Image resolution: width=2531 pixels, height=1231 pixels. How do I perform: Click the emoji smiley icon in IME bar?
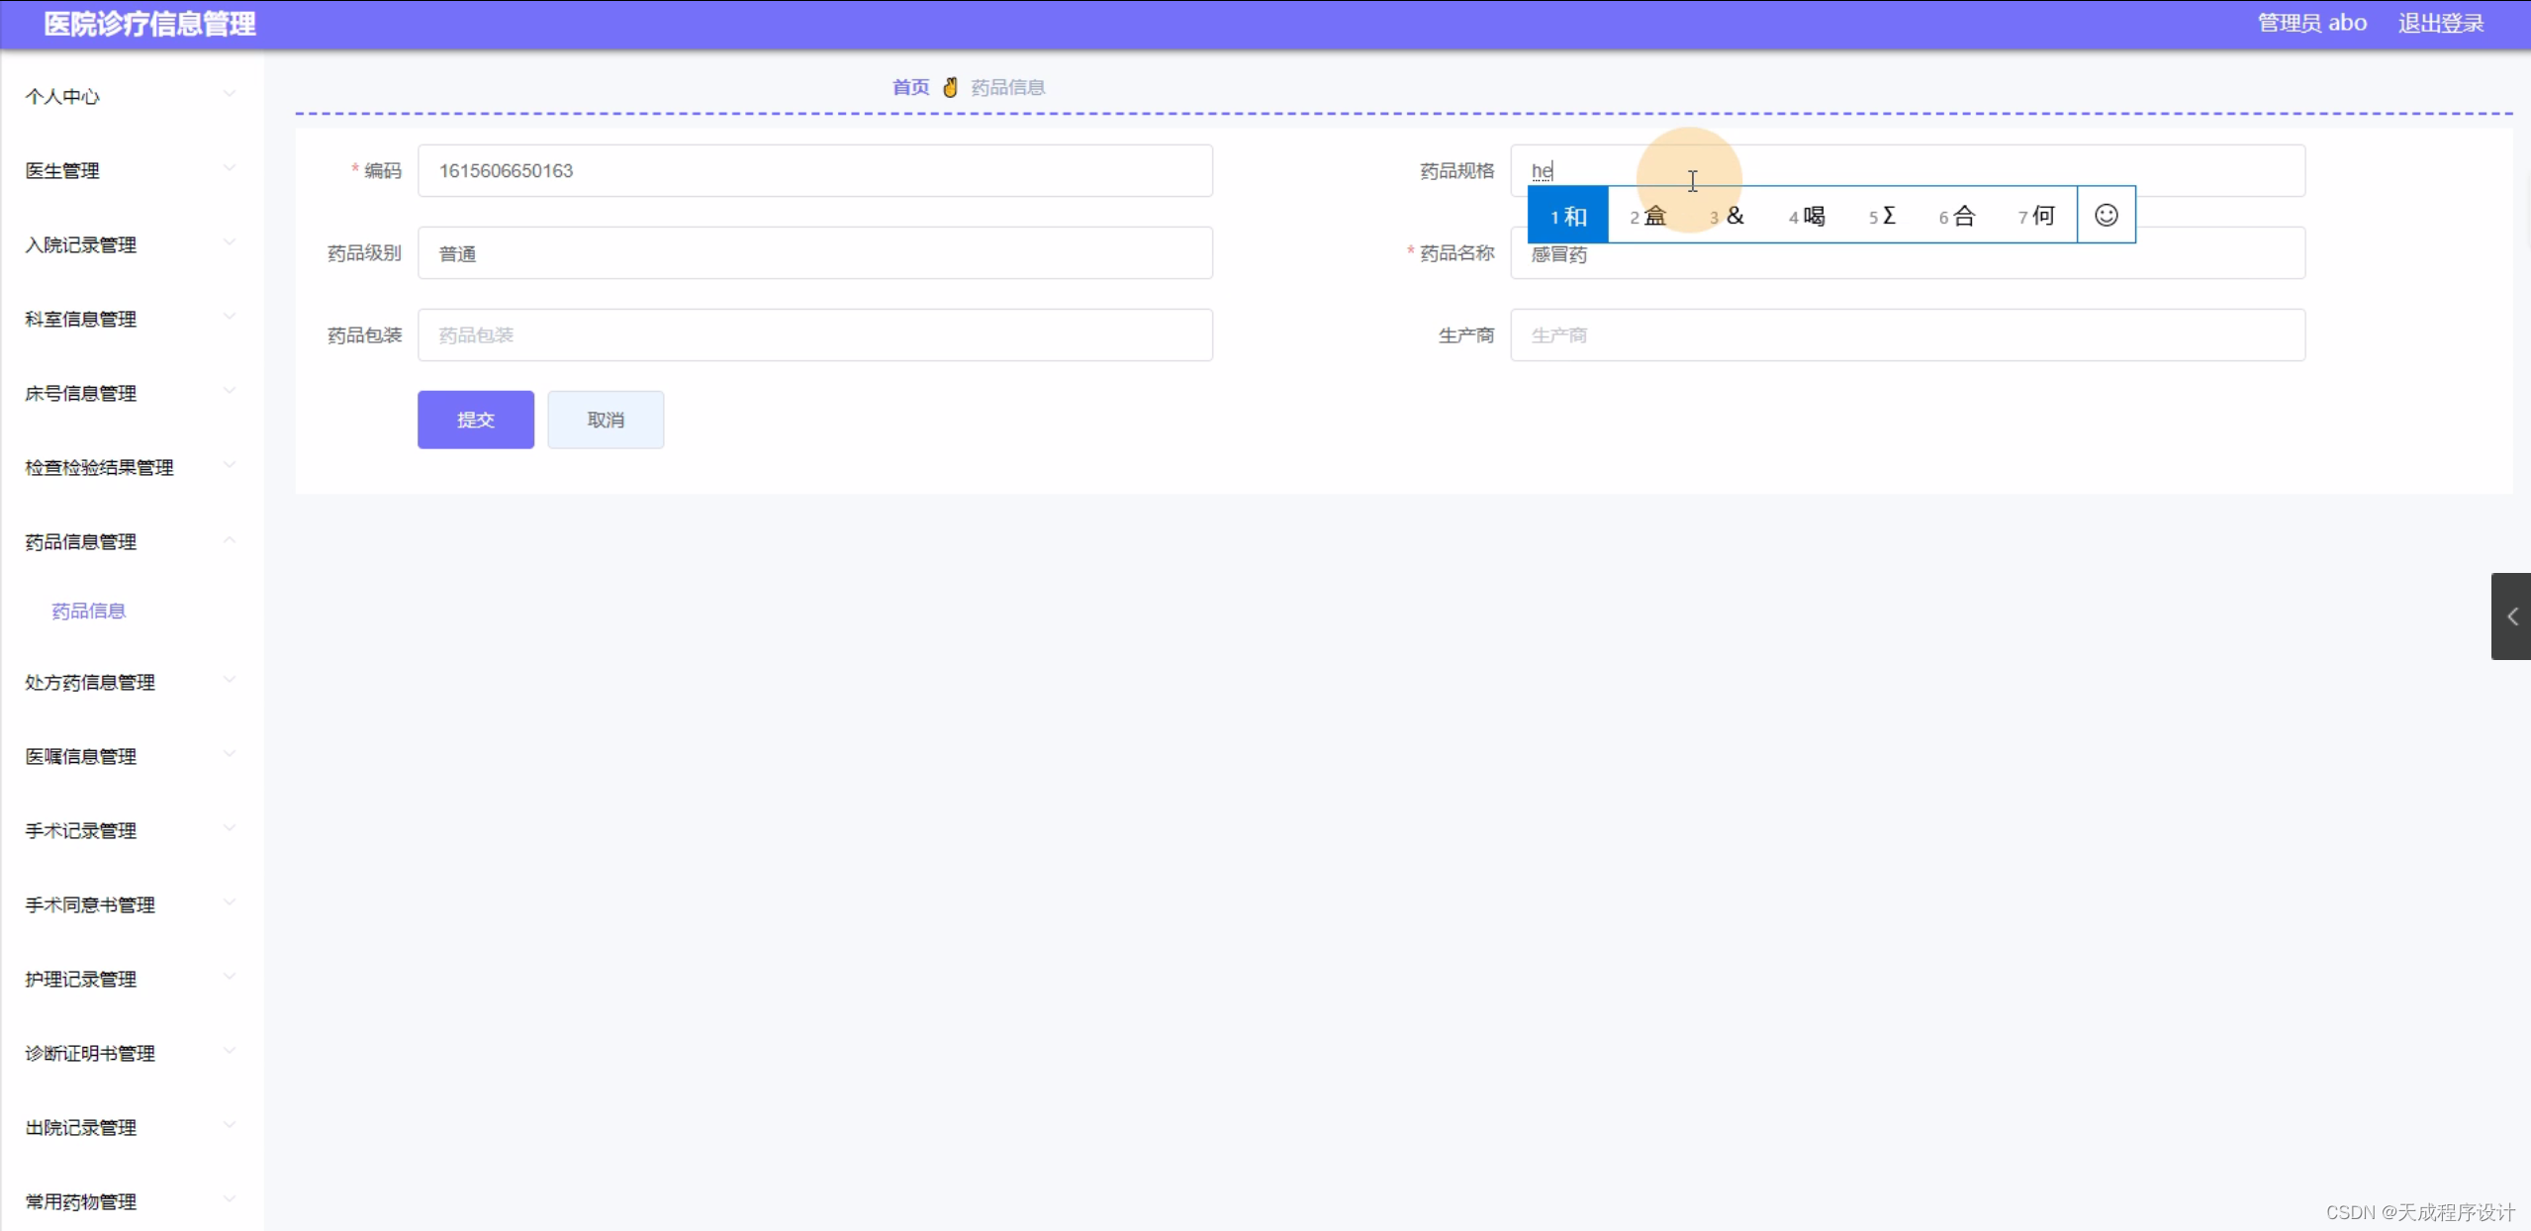tap(2106, 215)
